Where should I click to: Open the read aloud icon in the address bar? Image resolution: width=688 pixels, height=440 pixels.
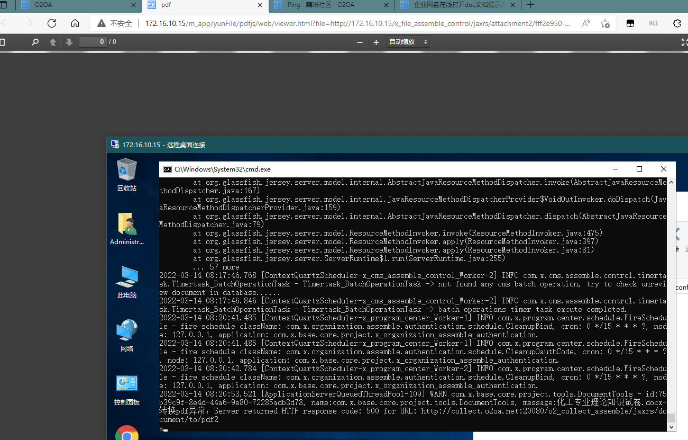coord(586,23)
